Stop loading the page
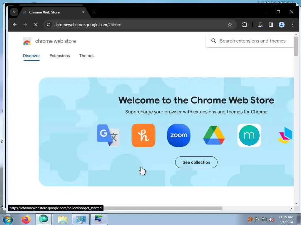This screenshot has height=225, width=301. point(36,25)
